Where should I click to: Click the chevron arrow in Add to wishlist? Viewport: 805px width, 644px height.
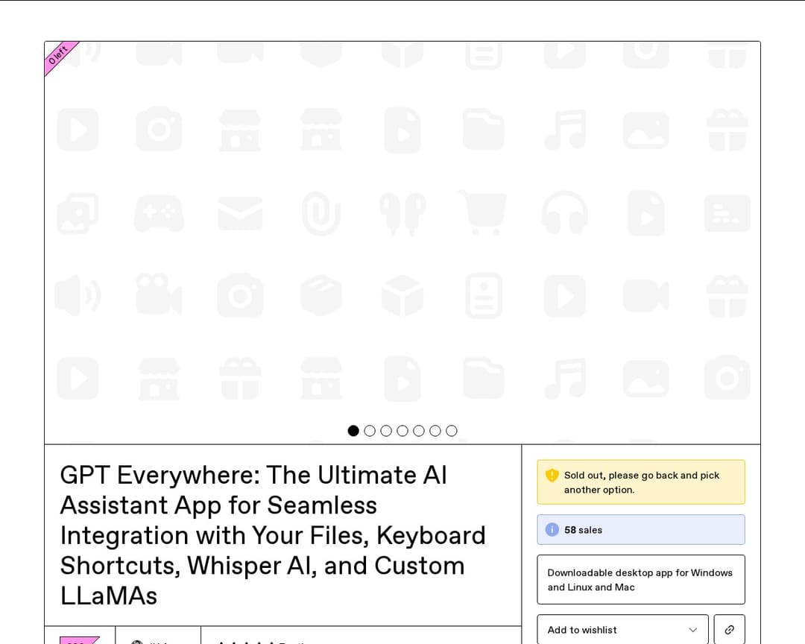click(692, 630)
